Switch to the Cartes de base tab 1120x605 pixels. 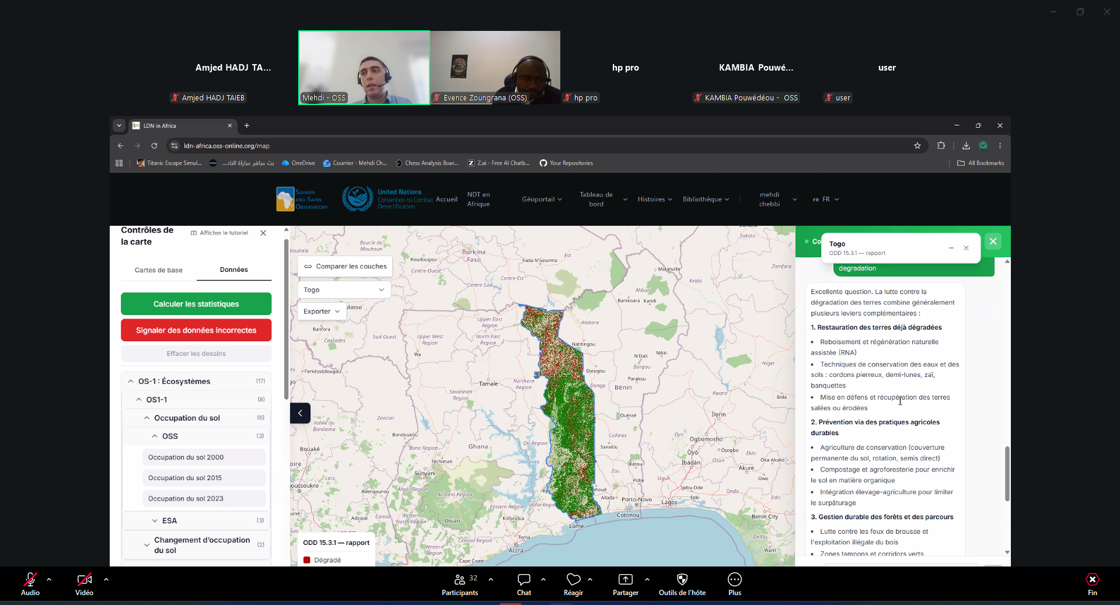click(x=159, y=270)
